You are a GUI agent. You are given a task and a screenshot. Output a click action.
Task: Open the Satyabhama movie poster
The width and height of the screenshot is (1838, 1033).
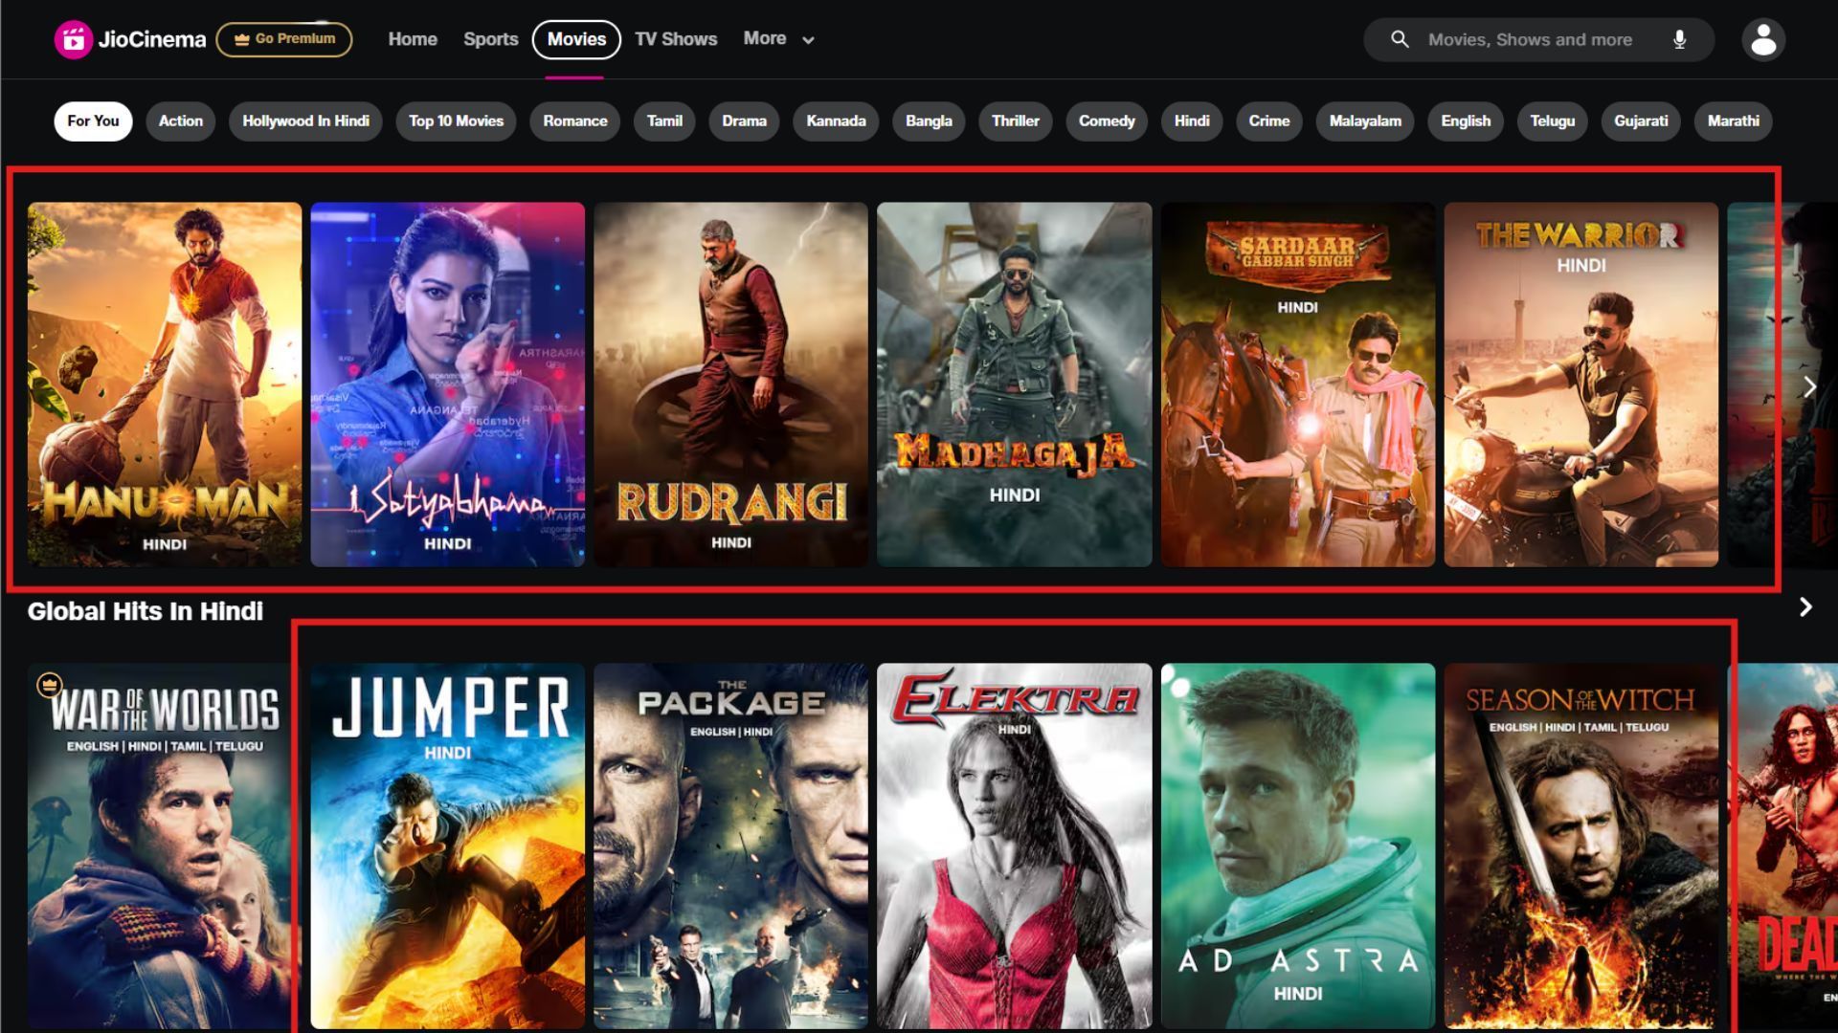pyautogui.click(x=447, y=385)
